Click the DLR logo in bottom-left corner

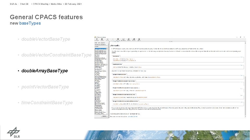click(14, 132)
